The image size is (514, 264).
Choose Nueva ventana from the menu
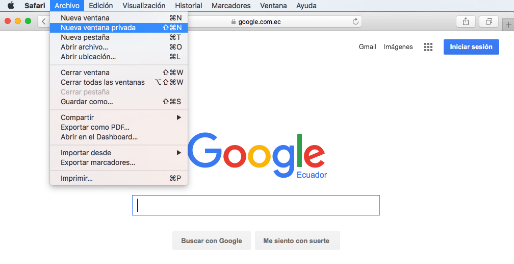tap(119, 18)
